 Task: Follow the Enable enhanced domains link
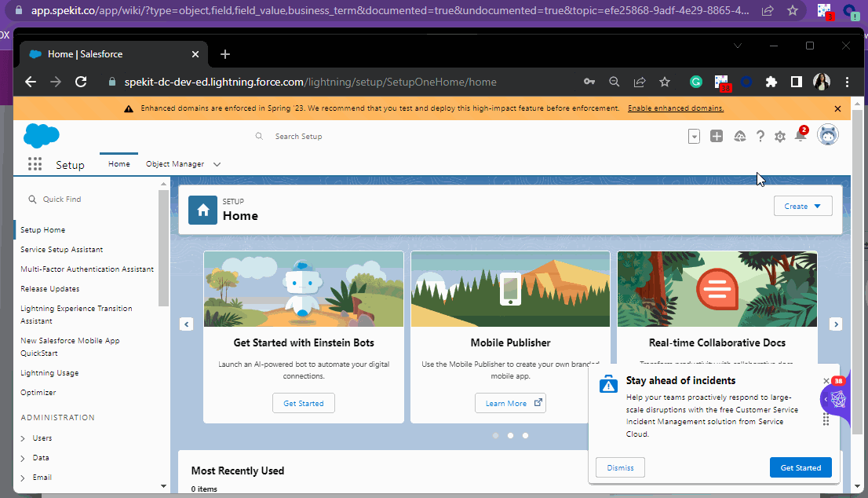[676, 108]
